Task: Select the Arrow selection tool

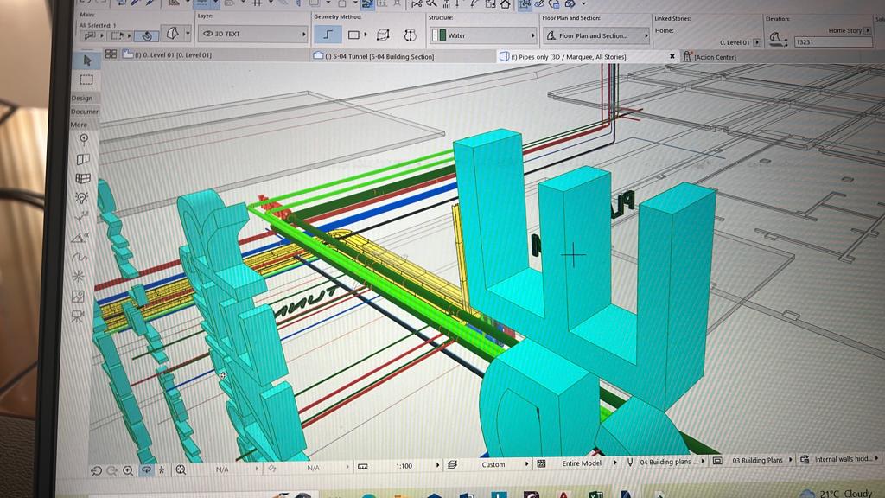Action: tap(86, 60)
